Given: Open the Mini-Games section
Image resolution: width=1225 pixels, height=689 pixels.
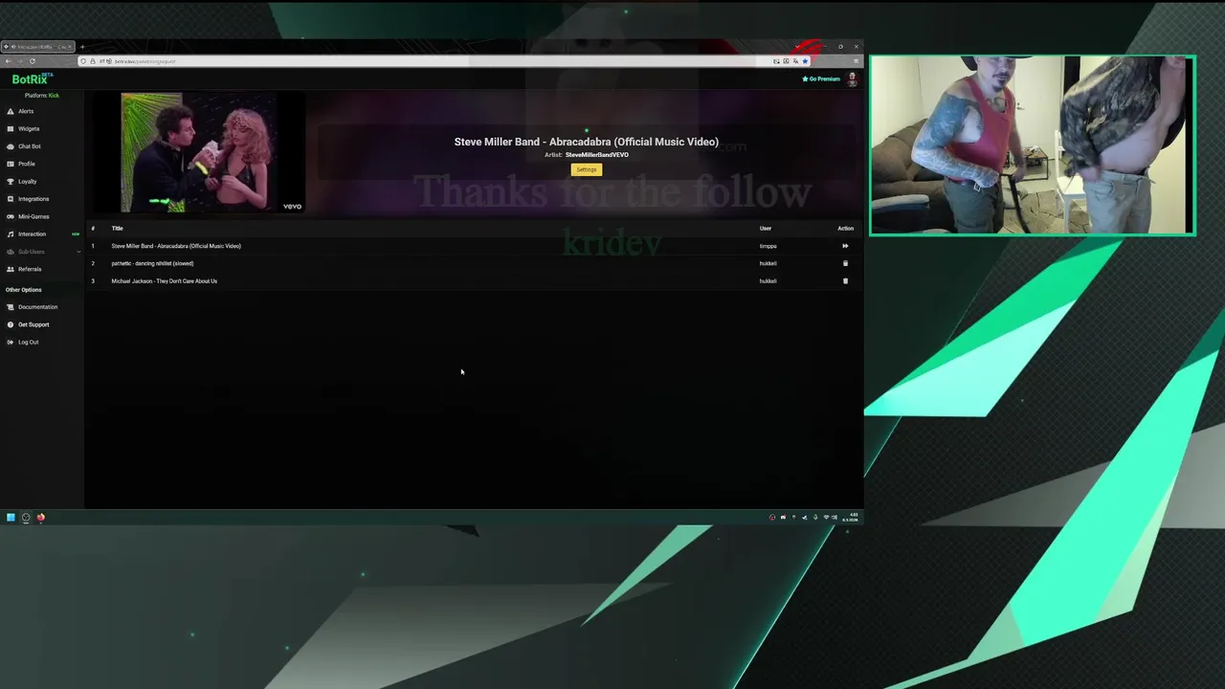Looking at the screenshot, I should pos(33,216).
